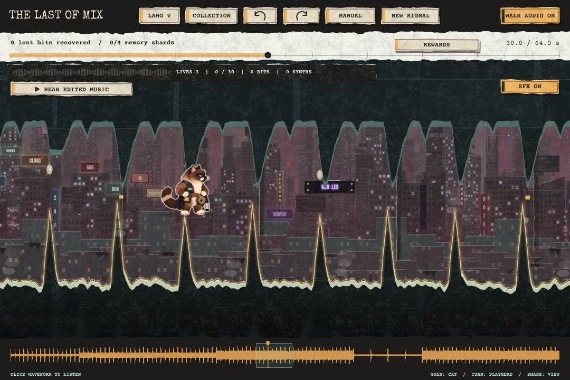Click the redo arrow button
570x380 pixels.
[x=301, y=16]
